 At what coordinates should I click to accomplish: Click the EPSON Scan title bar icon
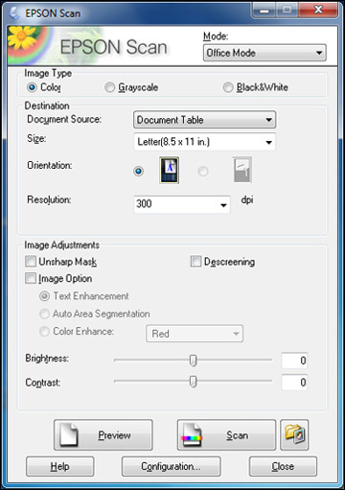[15, 12]
